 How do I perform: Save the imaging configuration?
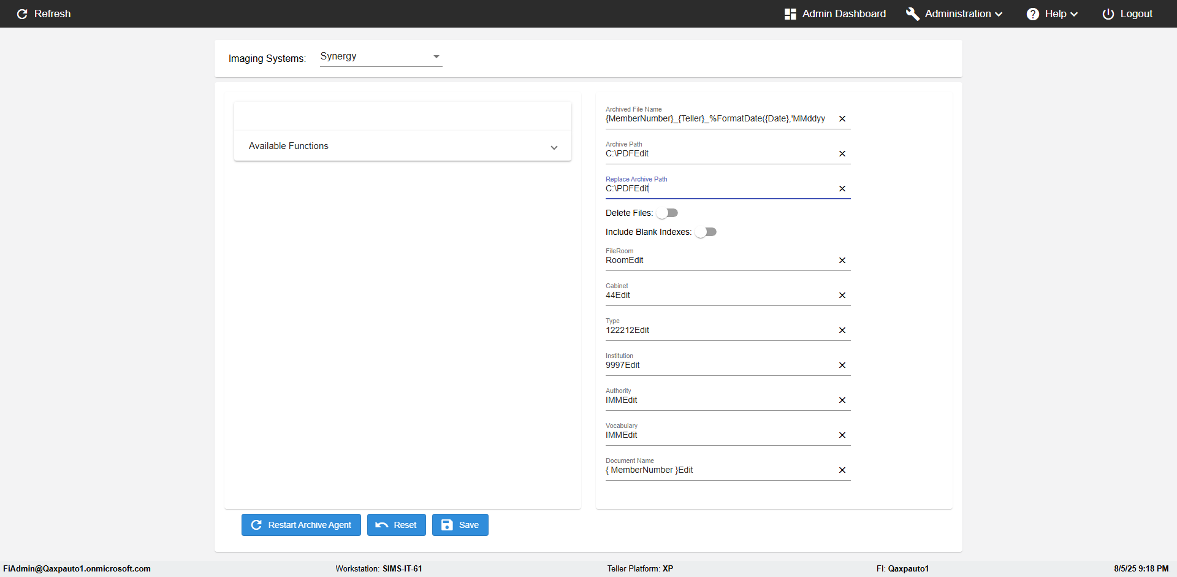460,525
